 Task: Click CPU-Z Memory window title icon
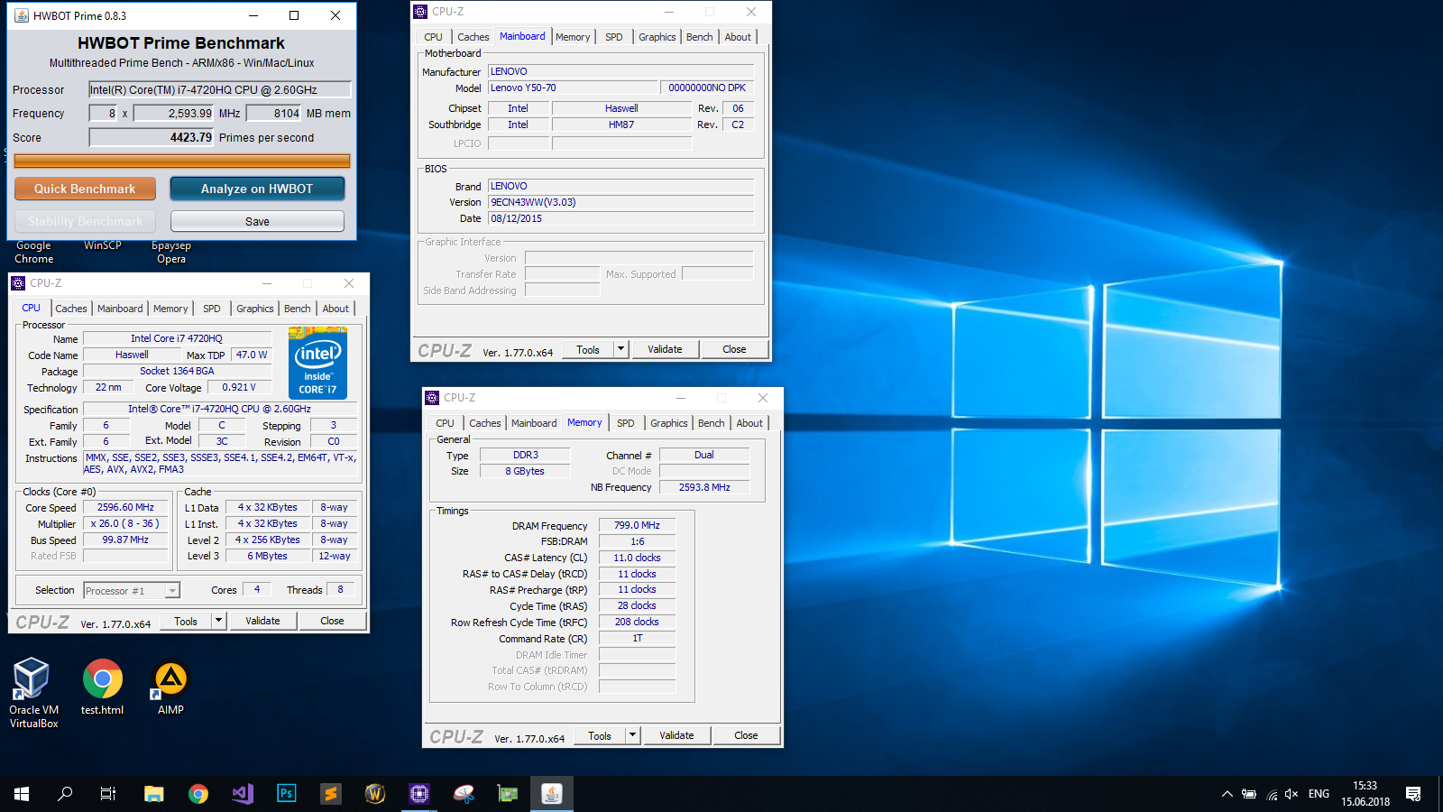(x=432, y=398)
